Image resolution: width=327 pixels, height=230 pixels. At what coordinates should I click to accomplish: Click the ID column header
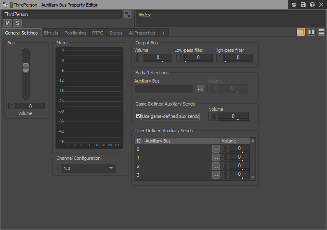tap(139, 141)
